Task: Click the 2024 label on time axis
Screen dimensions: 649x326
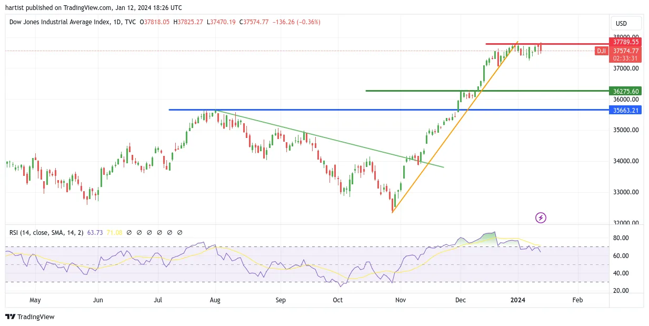Action: [518, 300]
